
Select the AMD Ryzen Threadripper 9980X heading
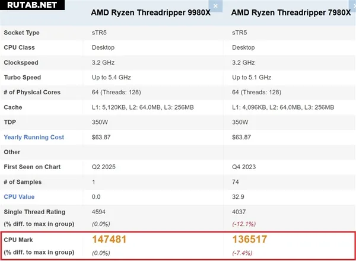click(x=151, y=12)
